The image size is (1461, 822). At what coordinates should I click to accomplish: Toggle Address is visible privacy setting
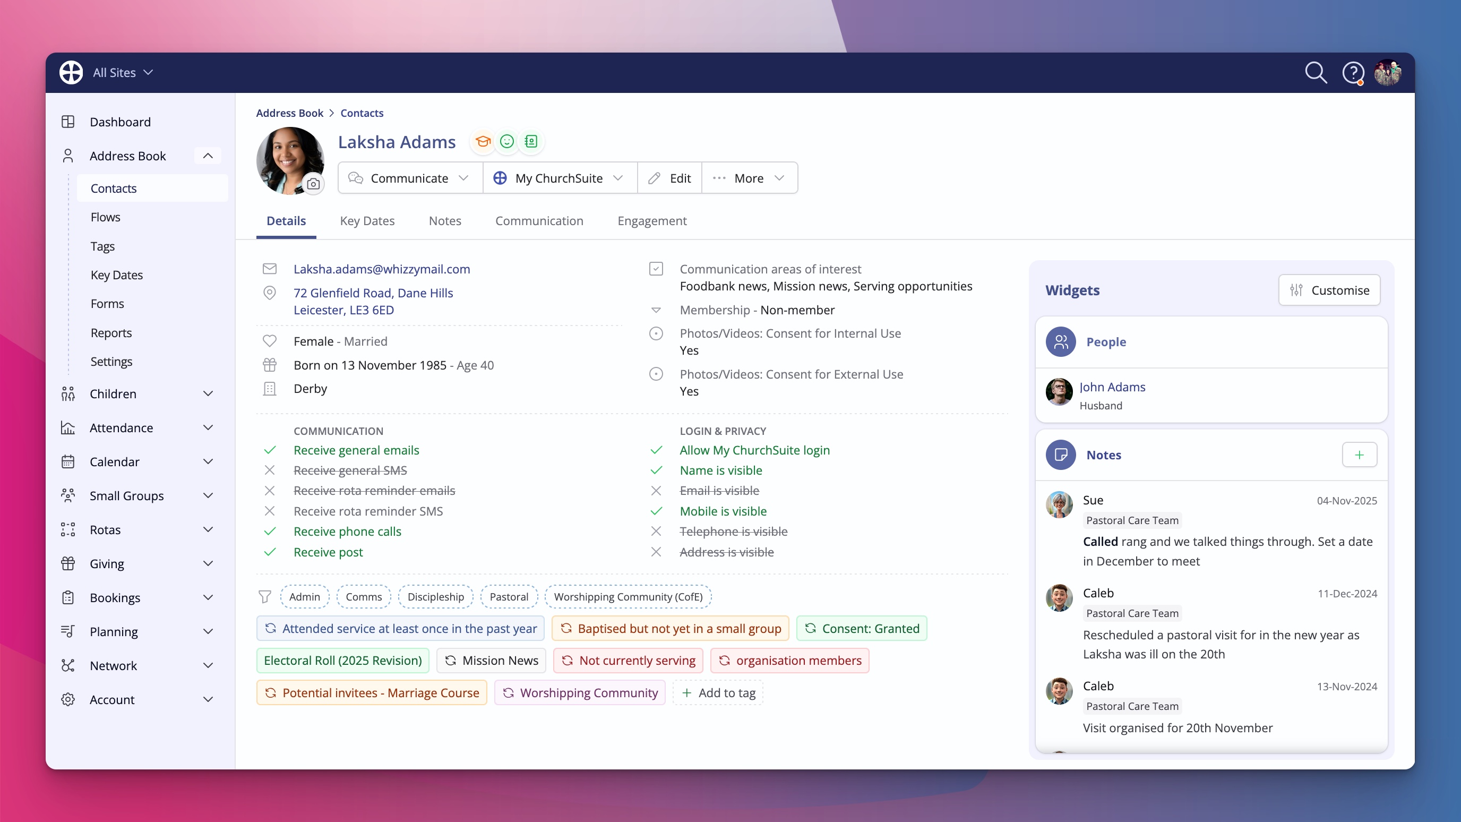click(727, 552)
